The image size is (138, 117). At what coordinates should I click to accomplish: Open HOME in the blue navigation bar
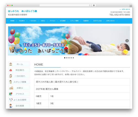click(x=12, y=21)
